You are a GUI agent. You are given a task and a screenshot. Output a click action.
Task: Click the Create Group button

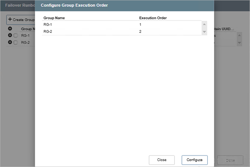click(21, 20)
